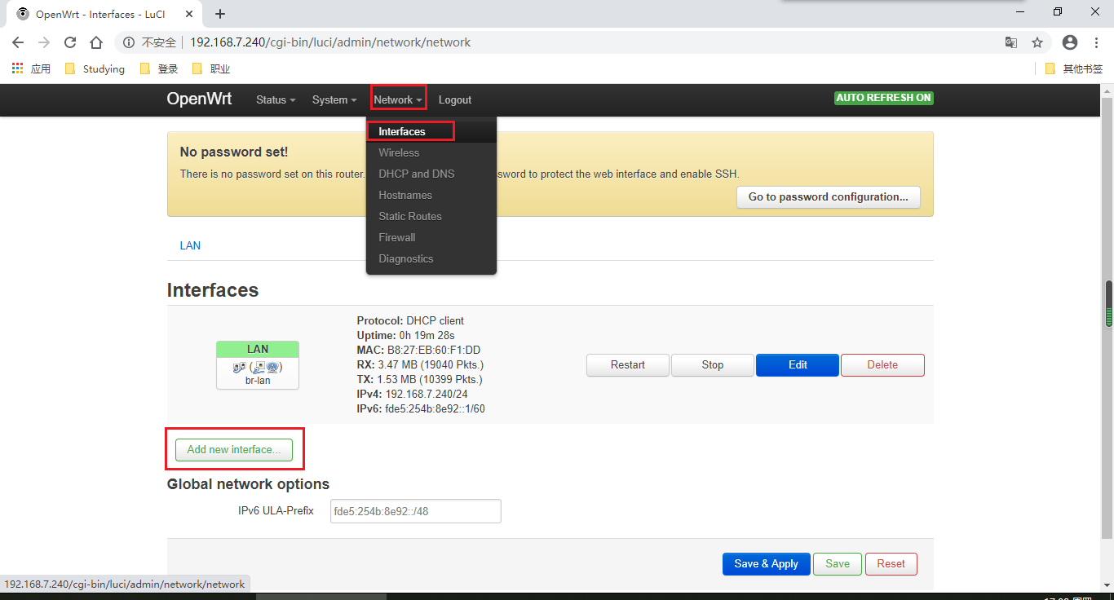Click the browser address bar URL
The image size is (1114, 600).
point(330,42)
